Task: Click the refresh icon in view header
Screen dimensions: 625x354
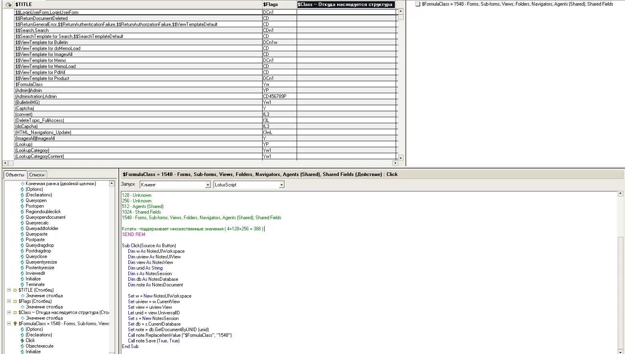Action: [8, 4]
